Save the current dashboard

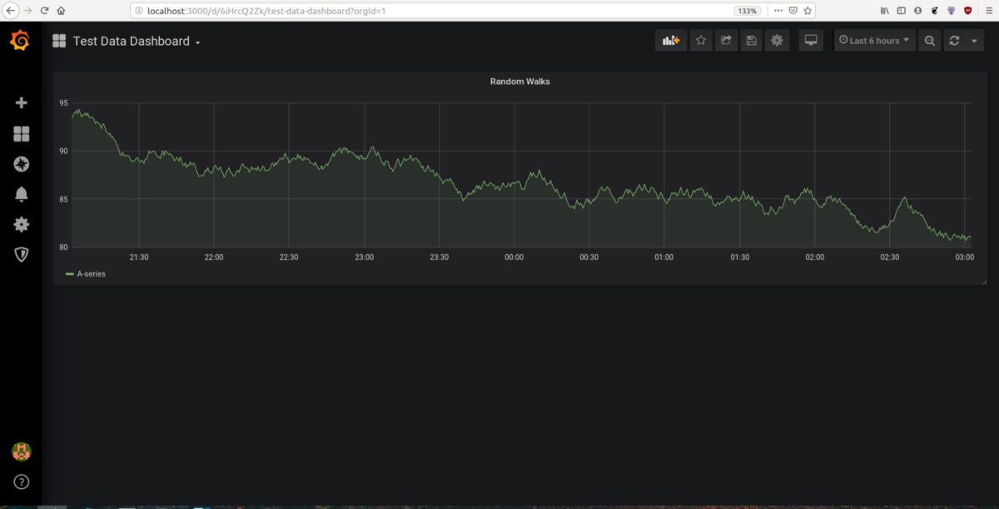click(751, 40)
